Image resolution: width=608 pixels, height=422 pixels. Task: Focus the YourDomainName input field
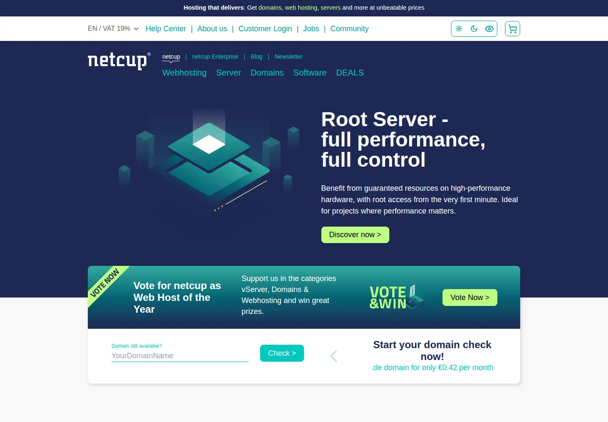click(x=180, y=356)
